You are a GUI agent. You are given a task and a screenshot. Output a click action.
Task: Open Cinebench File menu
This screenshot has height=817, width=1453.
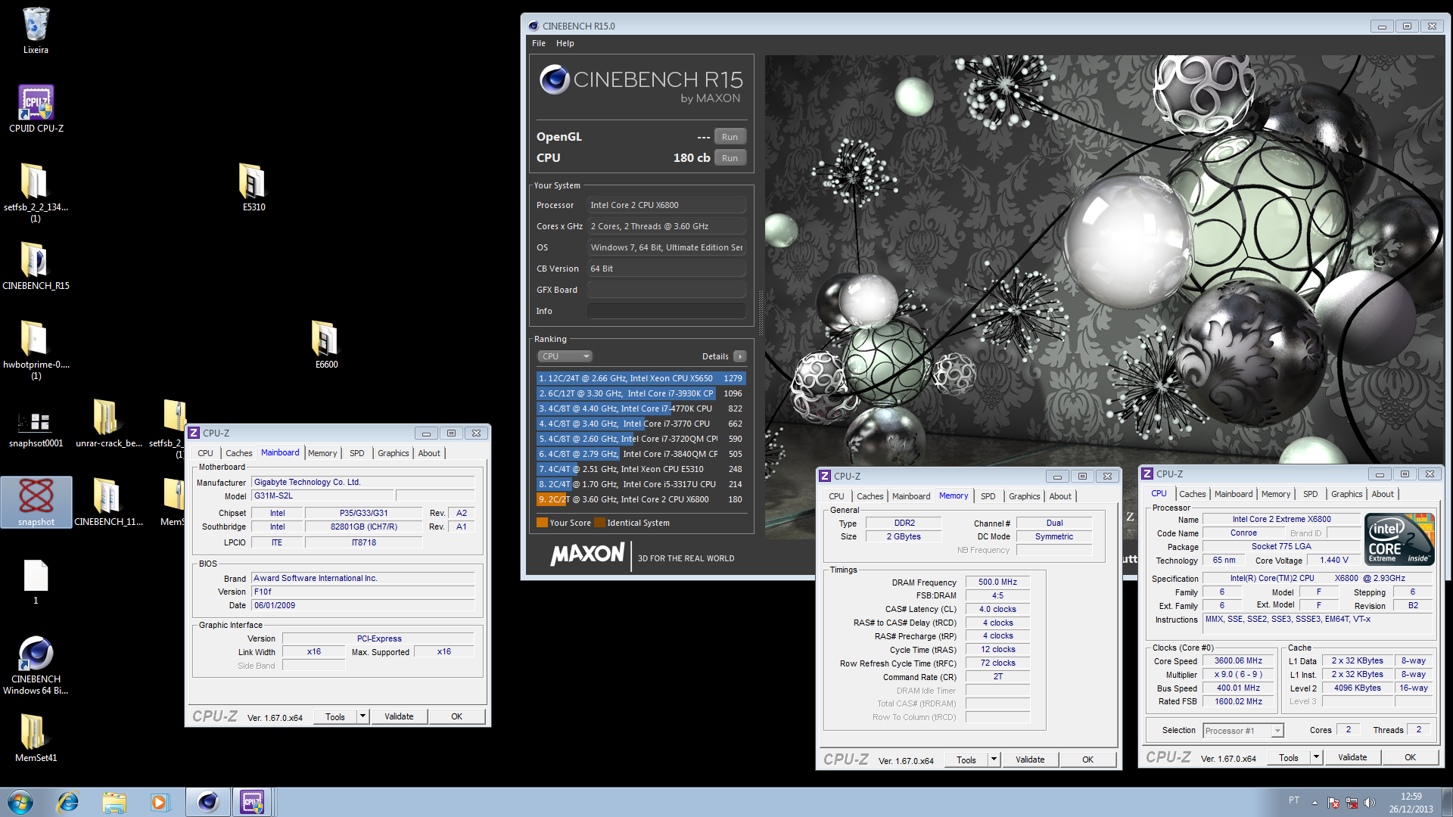pyautogui.click(x=539, y=43)
